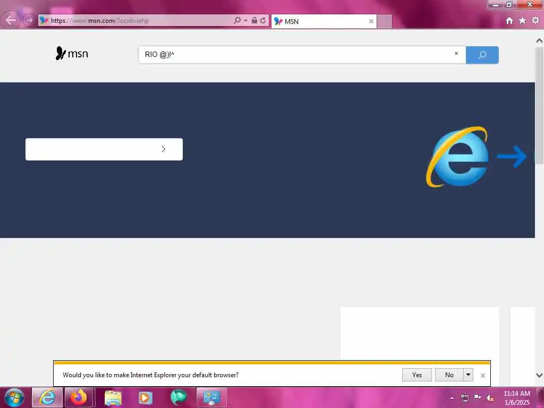The width and height of the screenshot is (544, 408).
Task: Click the blue search magnifier button
Action: [x=482, y=55]
